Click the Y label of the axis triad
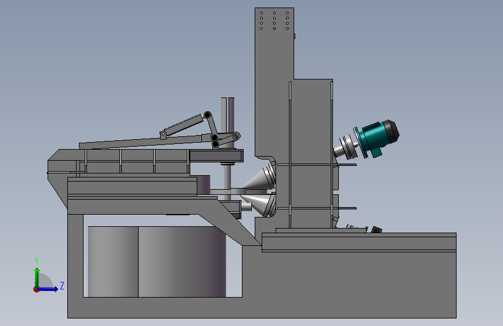503x326 pixels. [37, 260]
